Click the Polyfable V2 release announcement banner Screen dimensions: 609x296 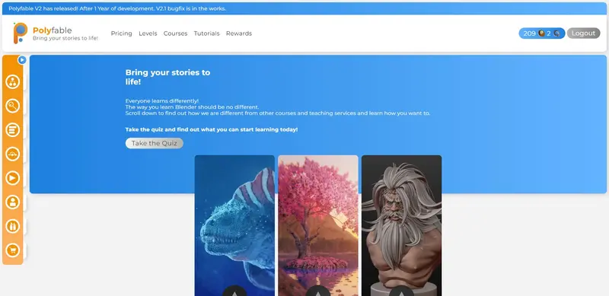[x=304, y=8]
